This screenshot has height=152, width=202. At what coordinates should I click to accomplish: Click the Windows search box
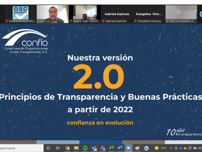[x=22, y=148]
